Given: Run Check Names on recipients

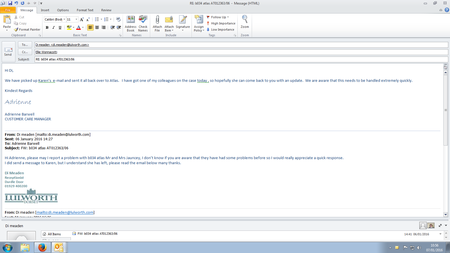Looking at the screenshot, I should (143, 24).
